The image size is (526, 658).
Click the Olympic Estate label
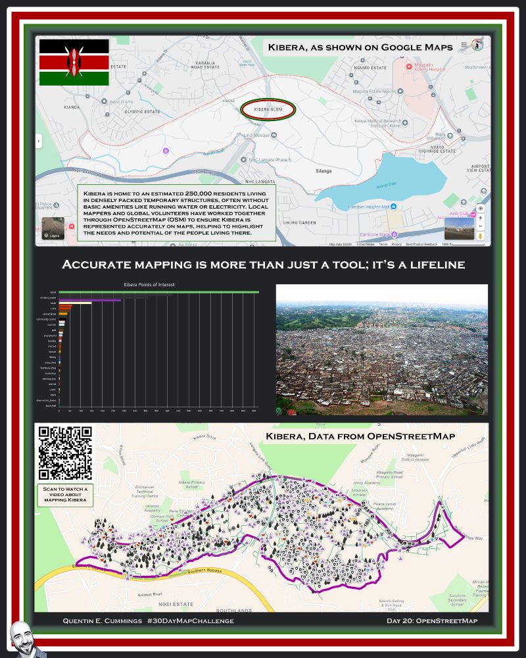point(142,112)
